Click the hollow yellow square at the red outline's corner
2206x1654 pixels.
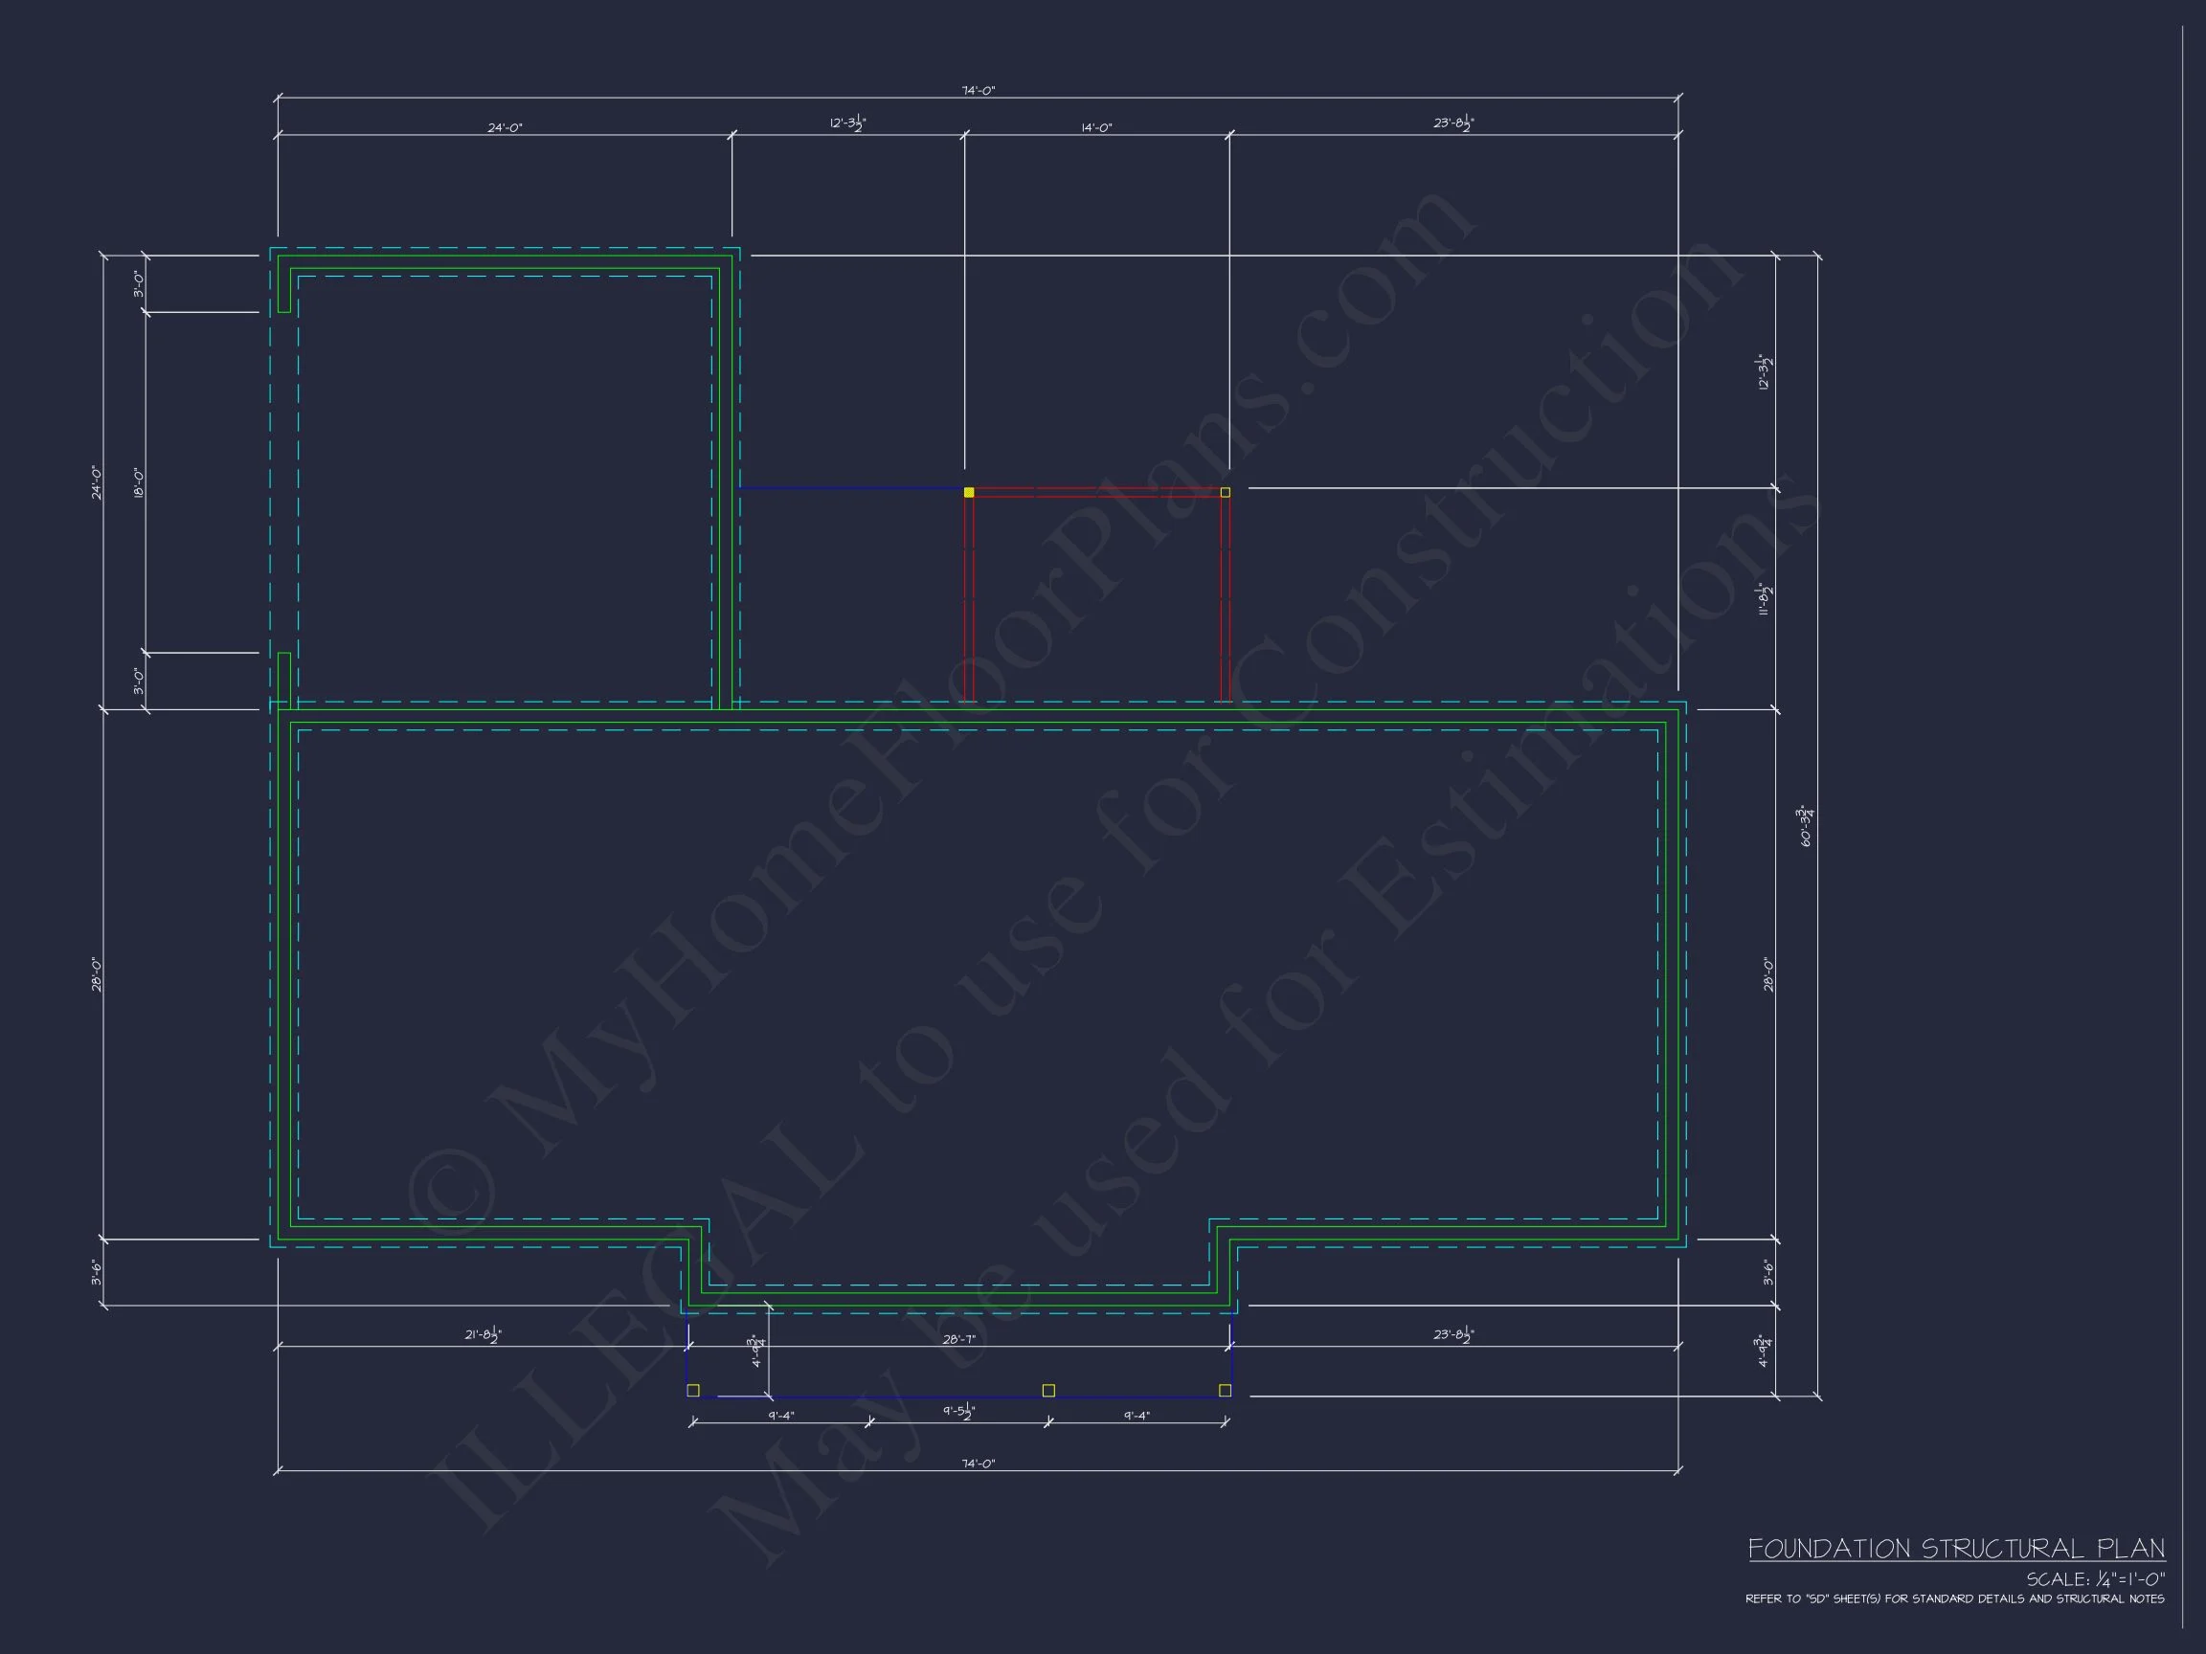tap(1225, 493)
